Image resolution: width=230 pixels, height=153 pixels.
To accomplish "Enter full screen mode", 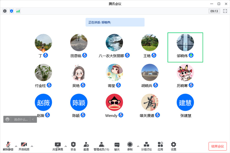I will pyautogui.click(x=225, y=11).
